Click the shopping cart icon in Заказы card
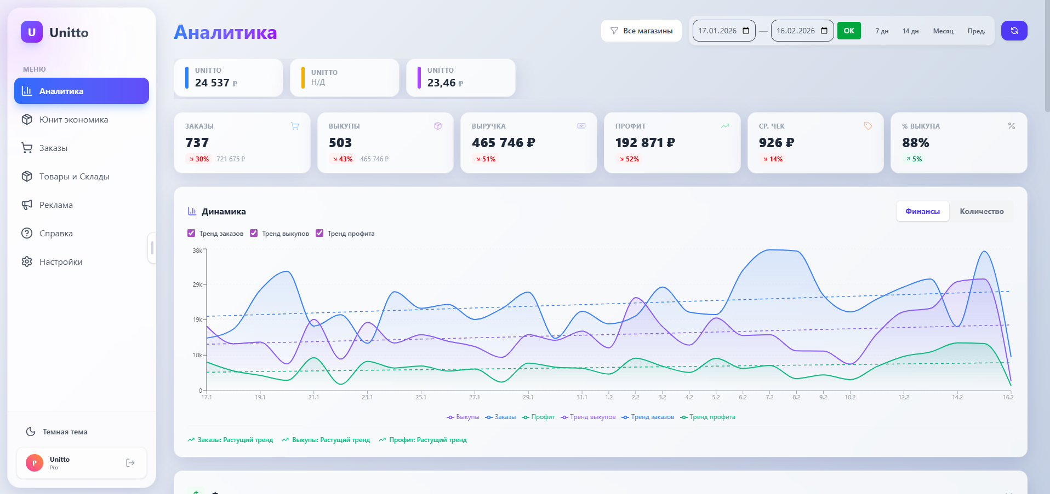 pos(295,126)
